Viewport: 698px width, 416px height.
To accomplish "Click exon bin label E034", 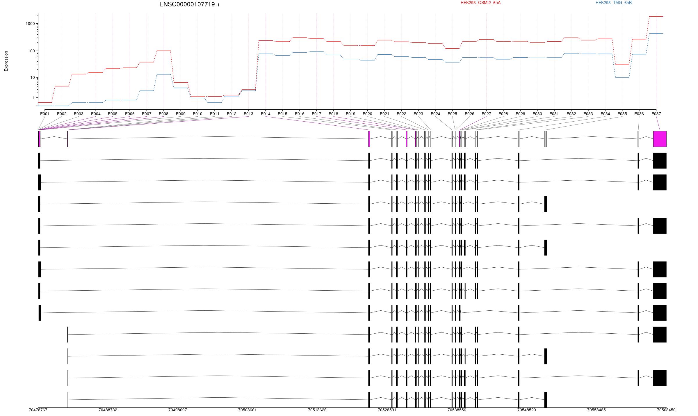I will (x=605, y=114).
